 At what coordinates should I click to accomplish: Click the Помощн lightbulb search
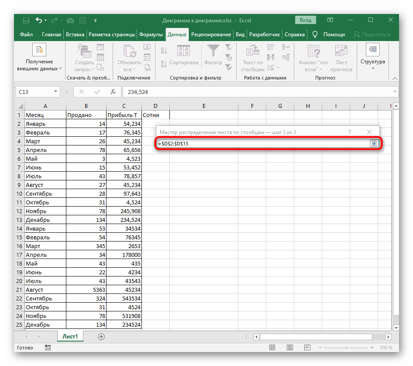329,35
